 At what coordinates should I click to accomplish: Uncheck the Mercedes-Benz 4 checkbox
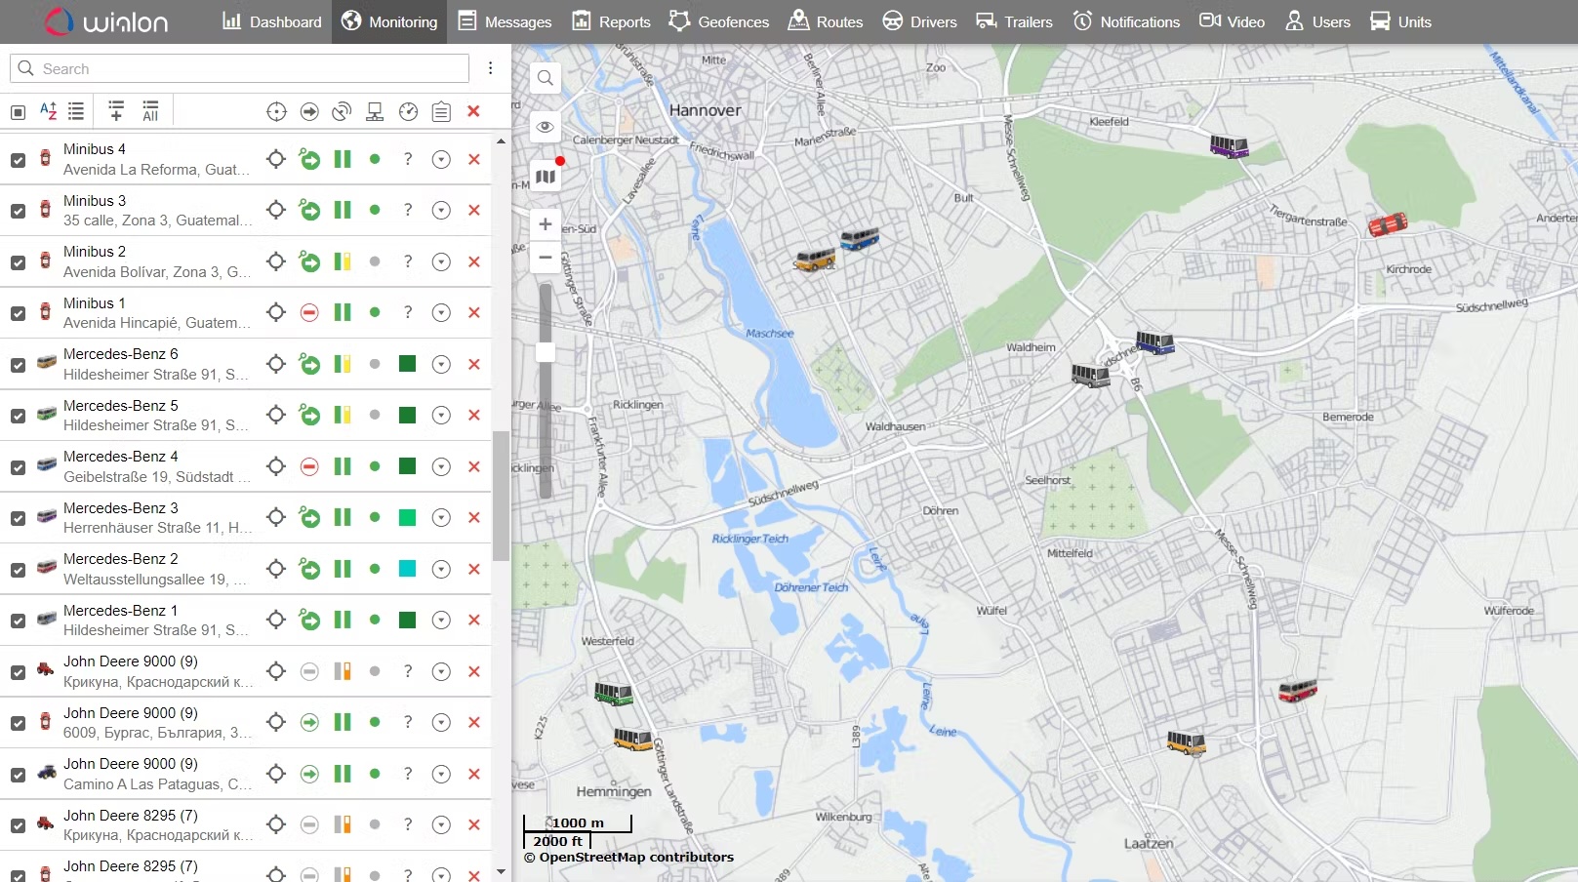click(x=18, y=467)
